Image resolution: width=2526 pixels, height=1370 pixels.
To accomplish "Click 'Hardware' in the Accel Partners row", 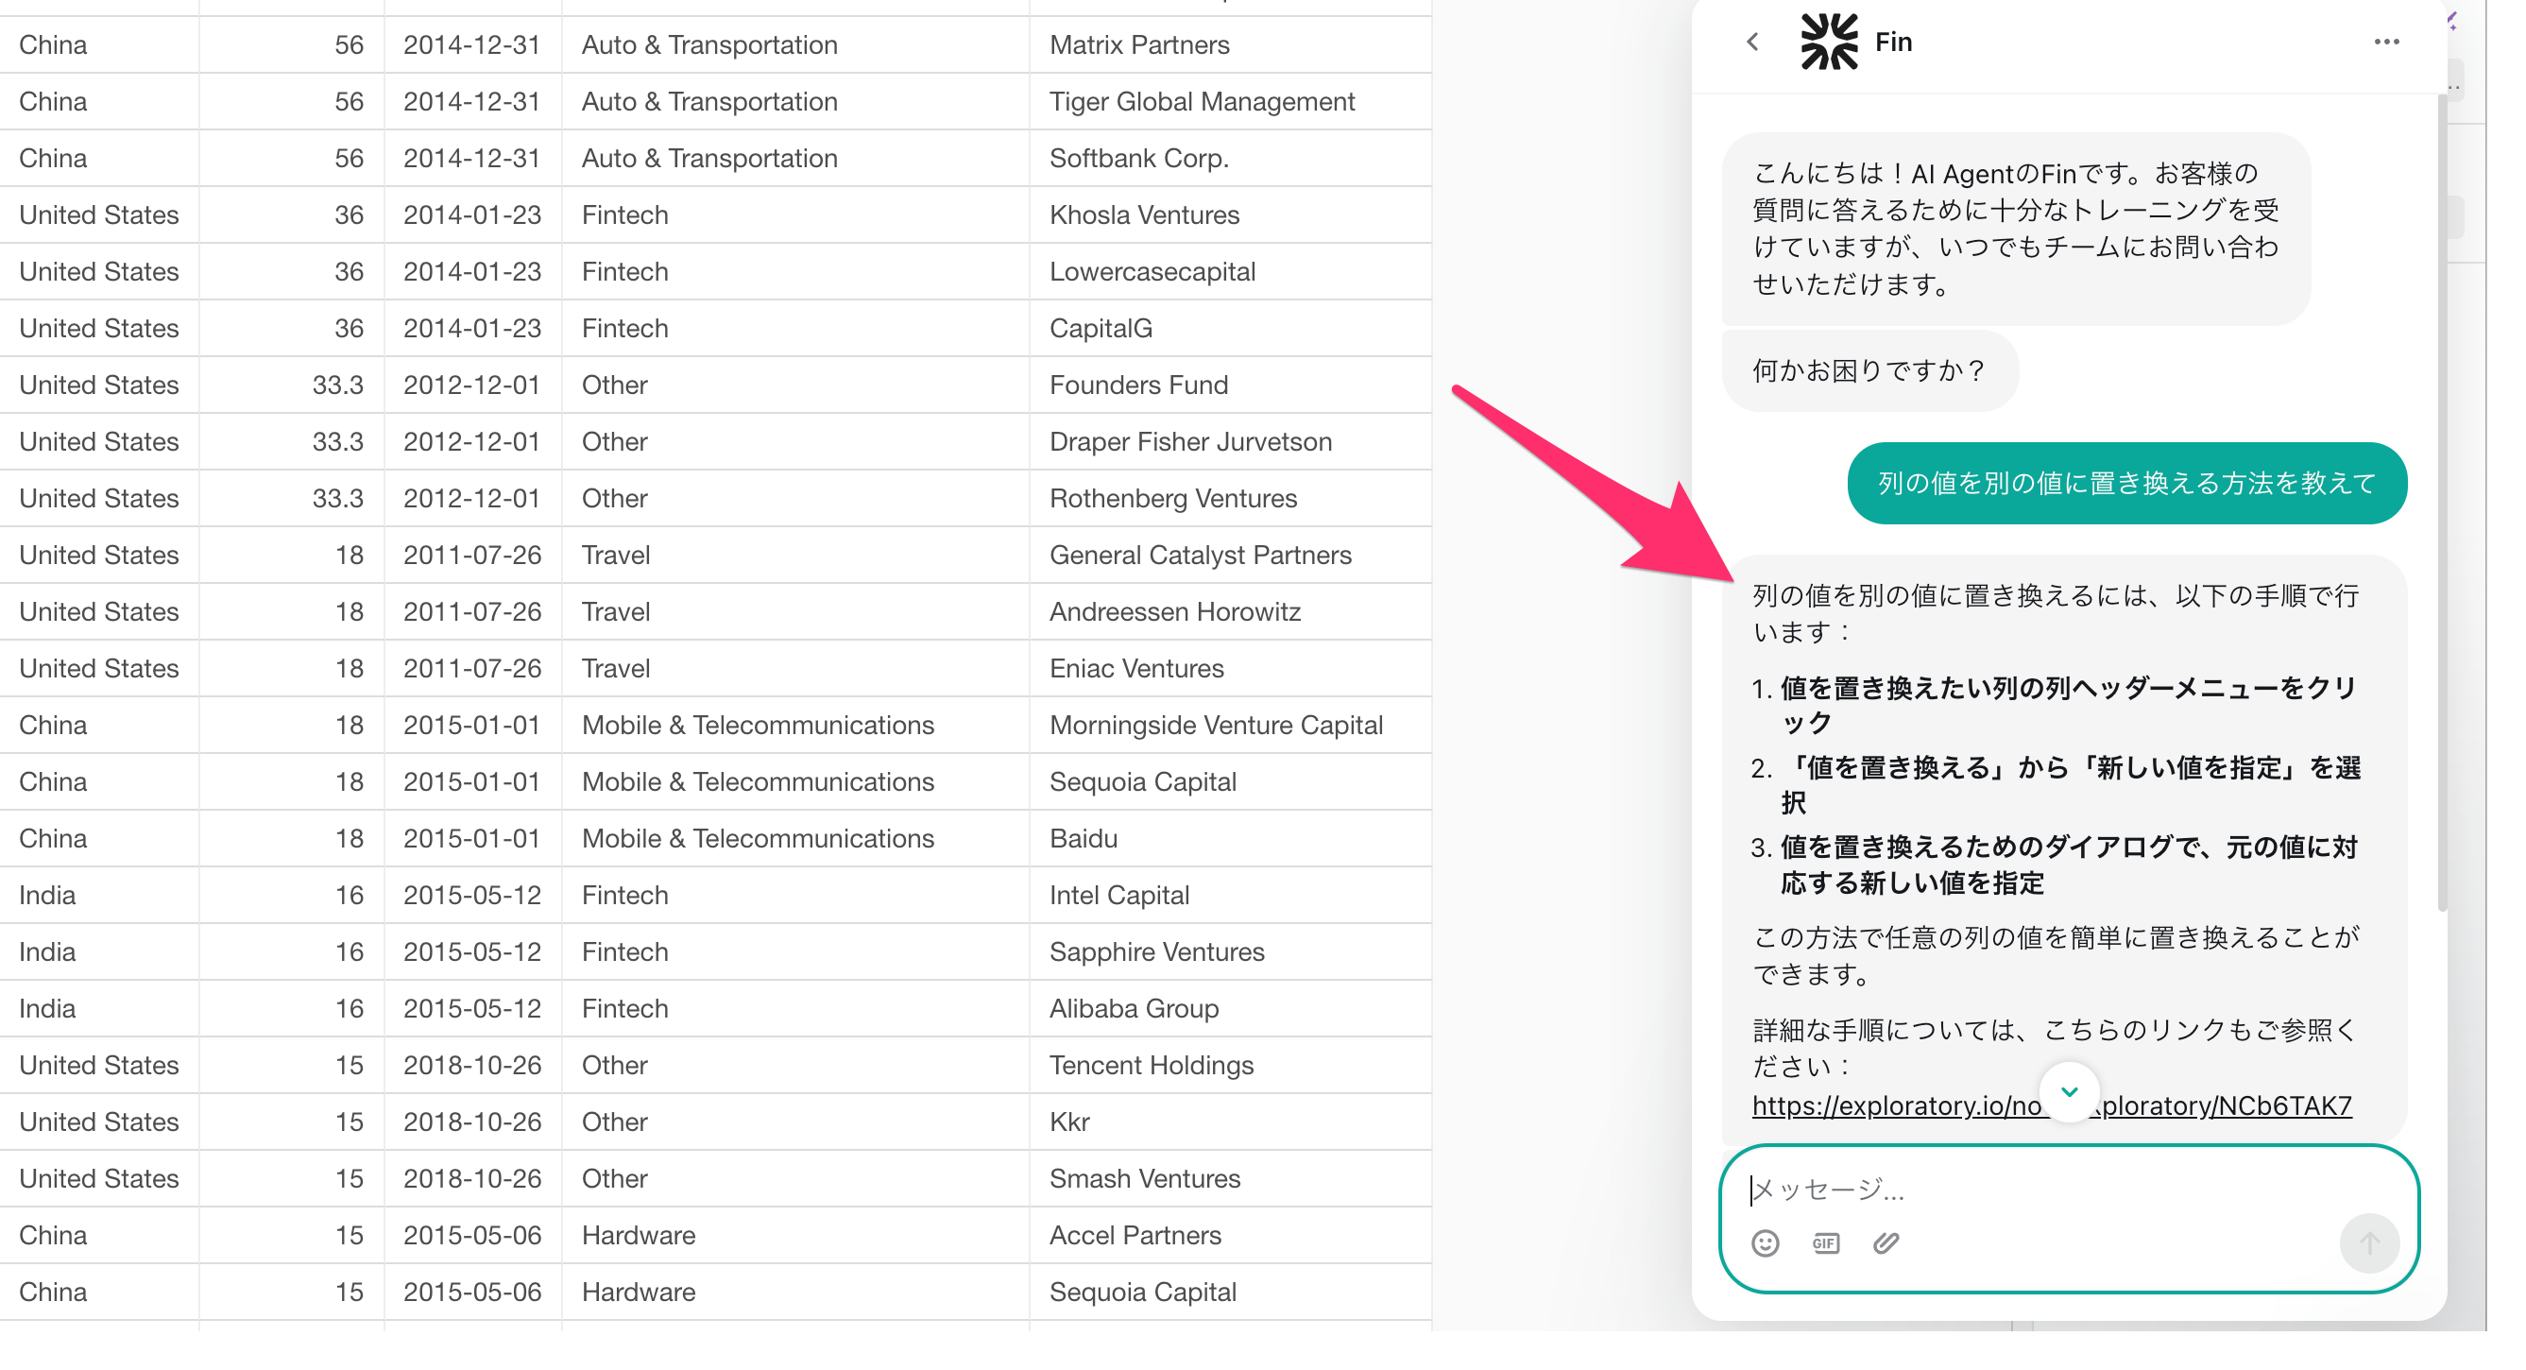I will point(638,1236).
